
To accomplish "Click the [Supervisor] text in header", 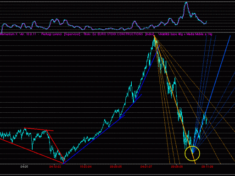I will coord(72,34).
